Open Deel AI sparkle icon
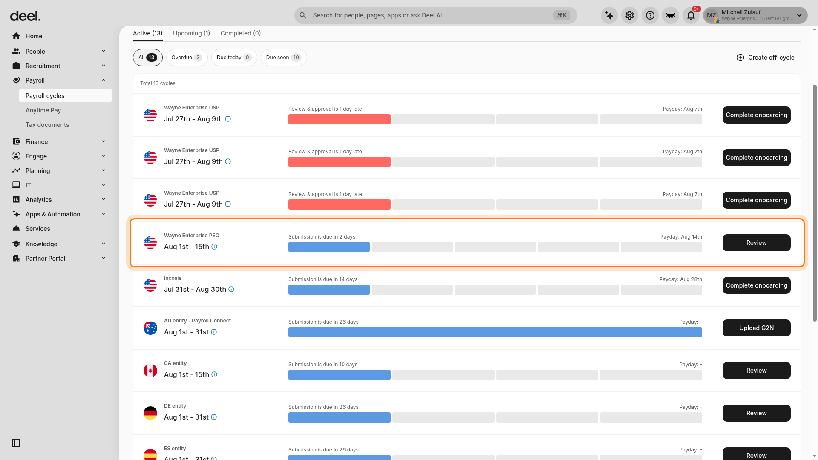The height and width of the screenshot is (460, 818). tap(609, 15)
